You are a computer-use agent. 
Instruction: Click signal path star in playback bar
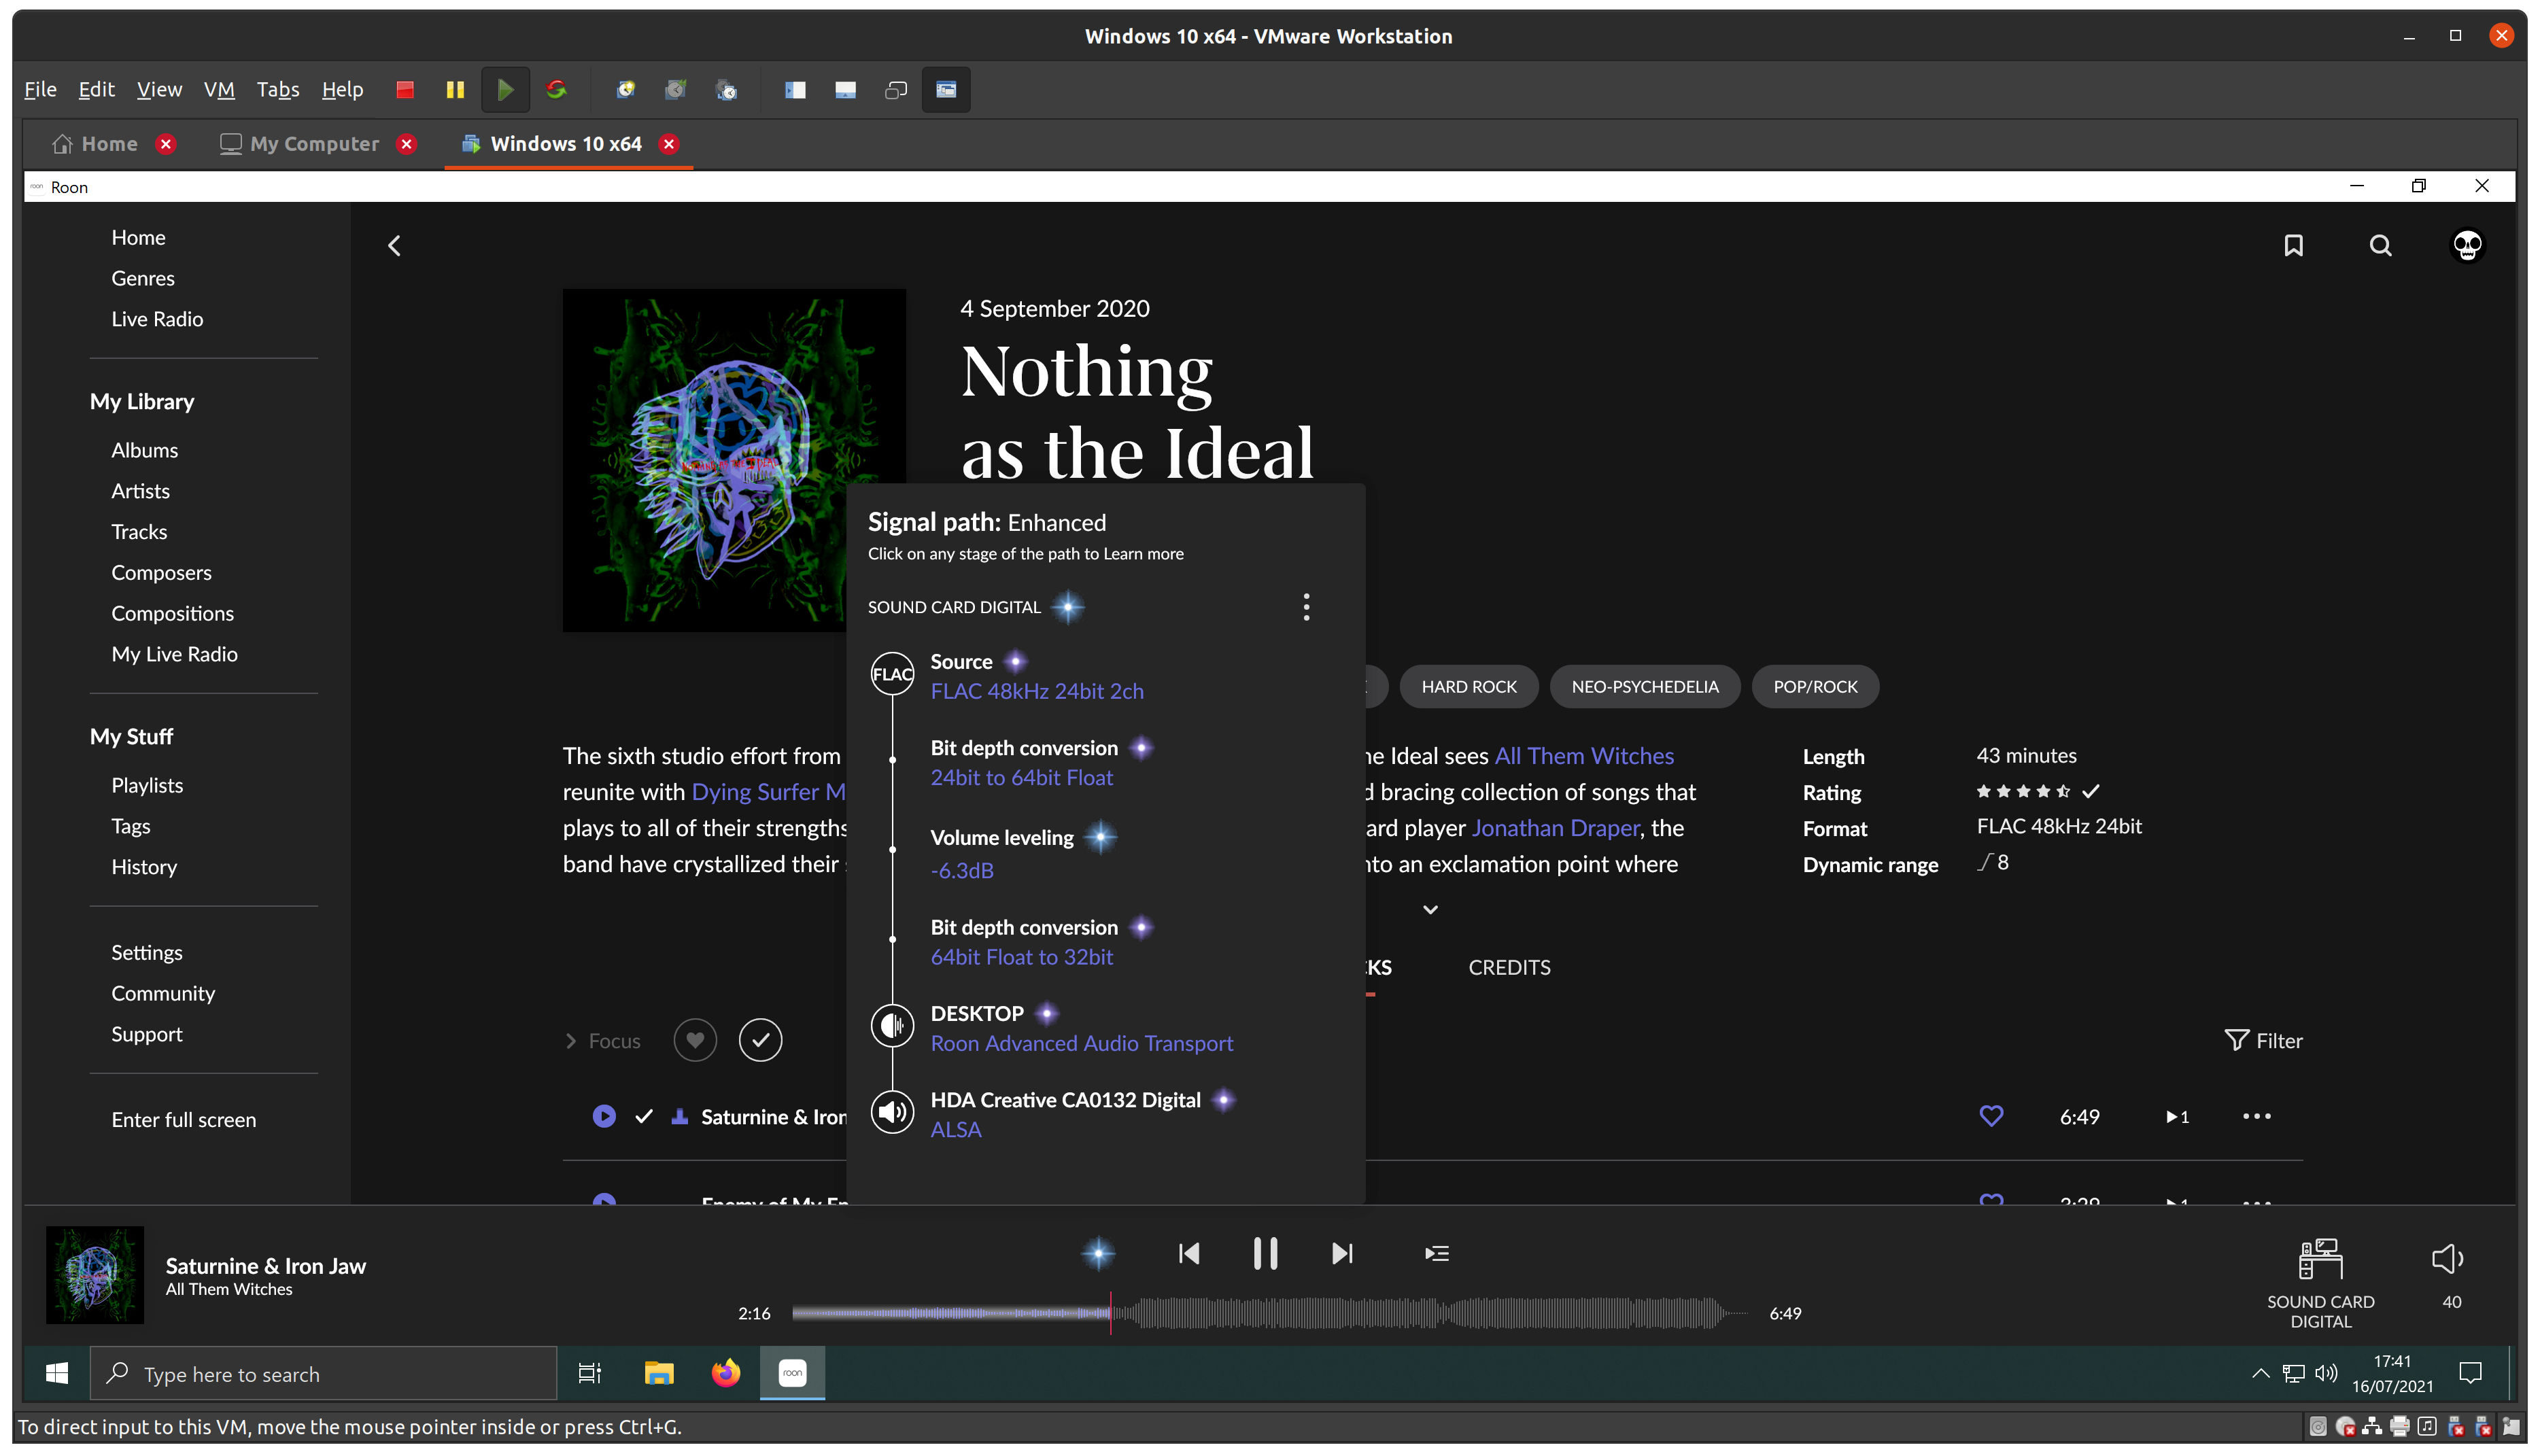(1098, 1253)
